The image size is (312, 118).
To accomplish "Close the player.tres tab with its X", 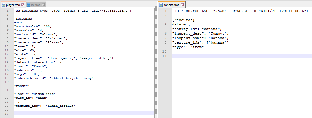I will 22,4.
